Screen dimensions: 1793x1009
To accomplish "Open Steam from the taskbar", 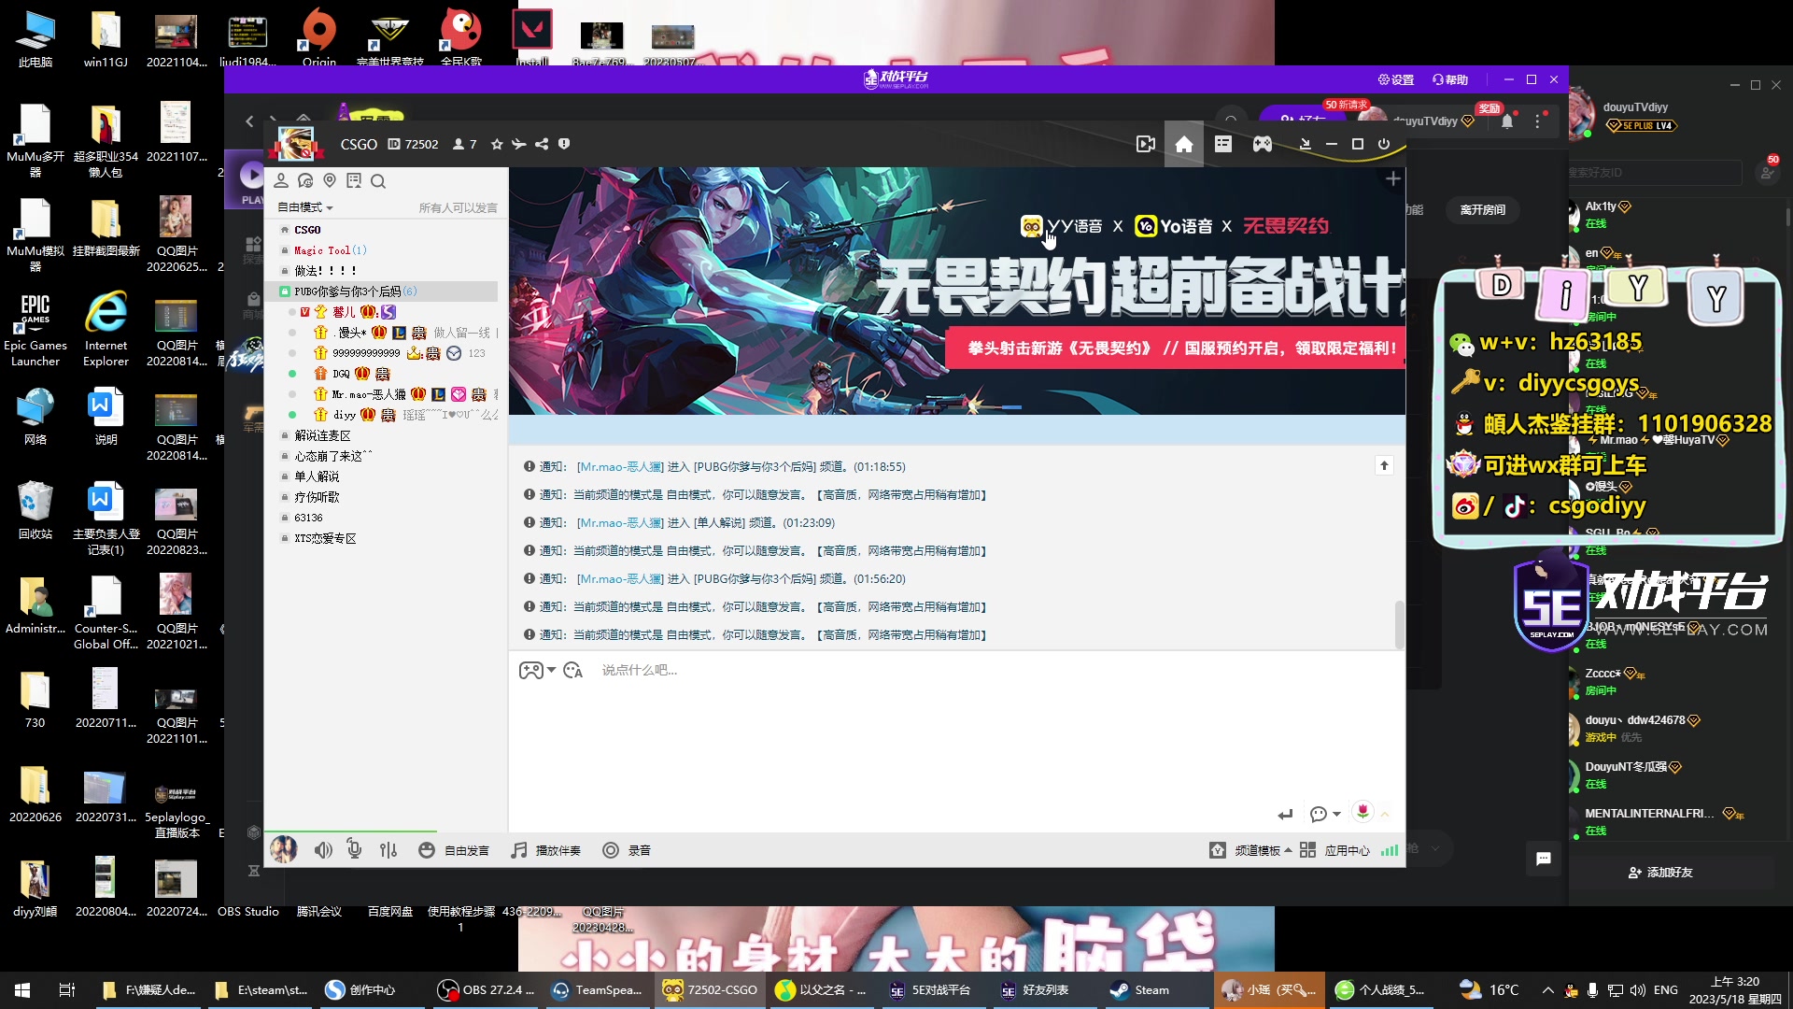I will pos(1138,990).
